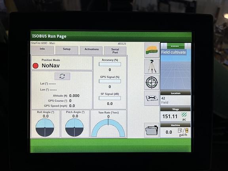Open the Serial Port tab
This screenshot has height=171, width=228.
coord(115,51)
